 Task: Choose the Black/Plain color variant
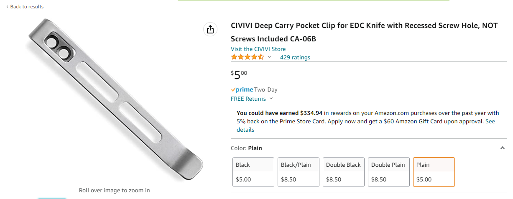pyautogui.click(x=299, y=172)
